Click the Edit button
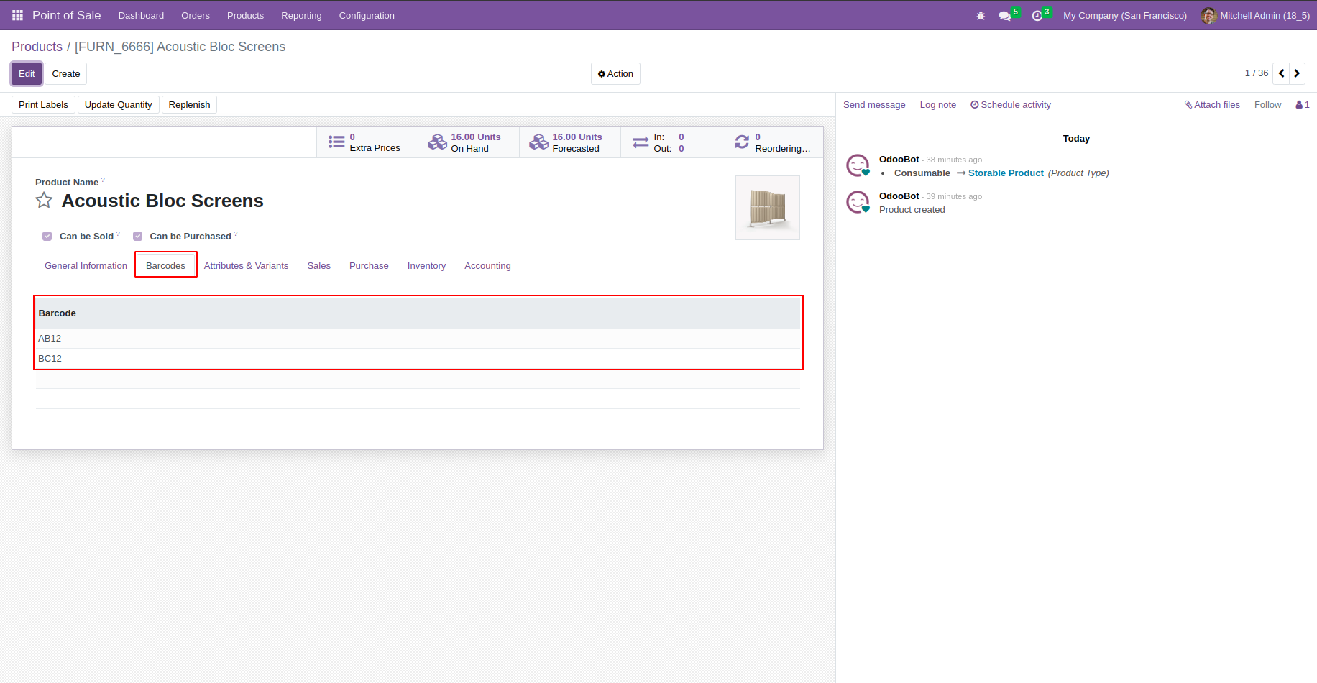This screenshot has width=1317, height=683. tap(27, 74)
